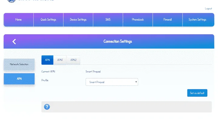
Task: Go to Device Settings
Action: tap(78, 20)
